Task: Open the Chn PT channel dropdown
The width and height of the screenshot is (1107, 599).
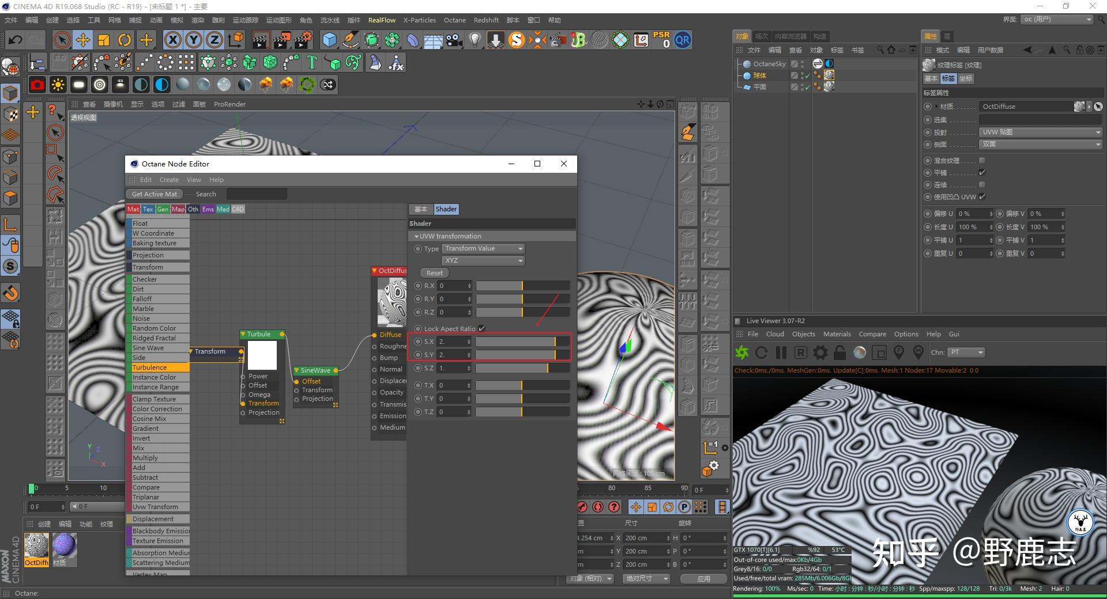Action: point(966,352)
